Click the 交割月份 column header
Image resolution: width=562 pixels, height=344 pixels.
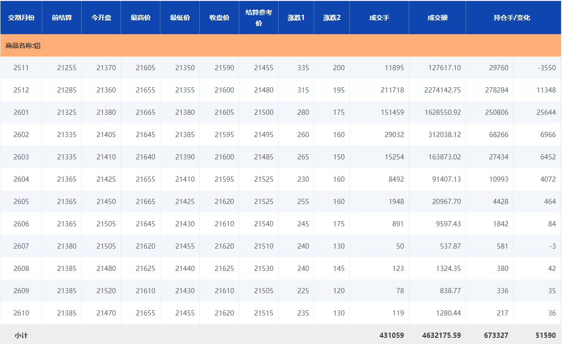(21, 18)
